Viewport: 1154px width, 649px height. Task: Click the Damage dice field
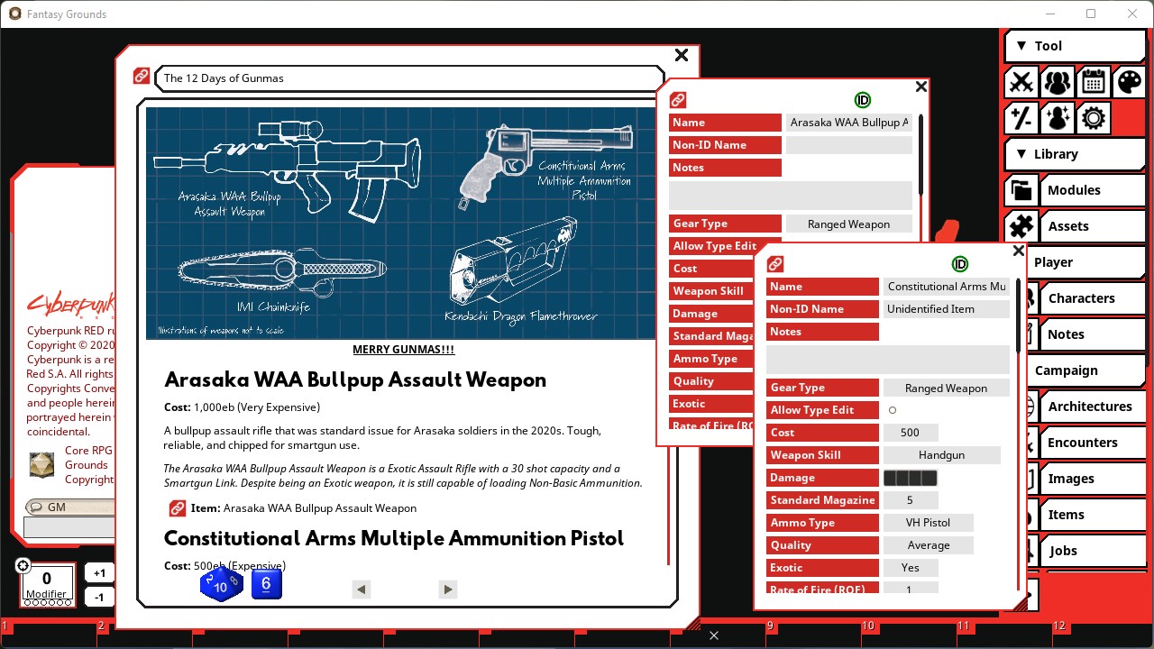(911, 478)
